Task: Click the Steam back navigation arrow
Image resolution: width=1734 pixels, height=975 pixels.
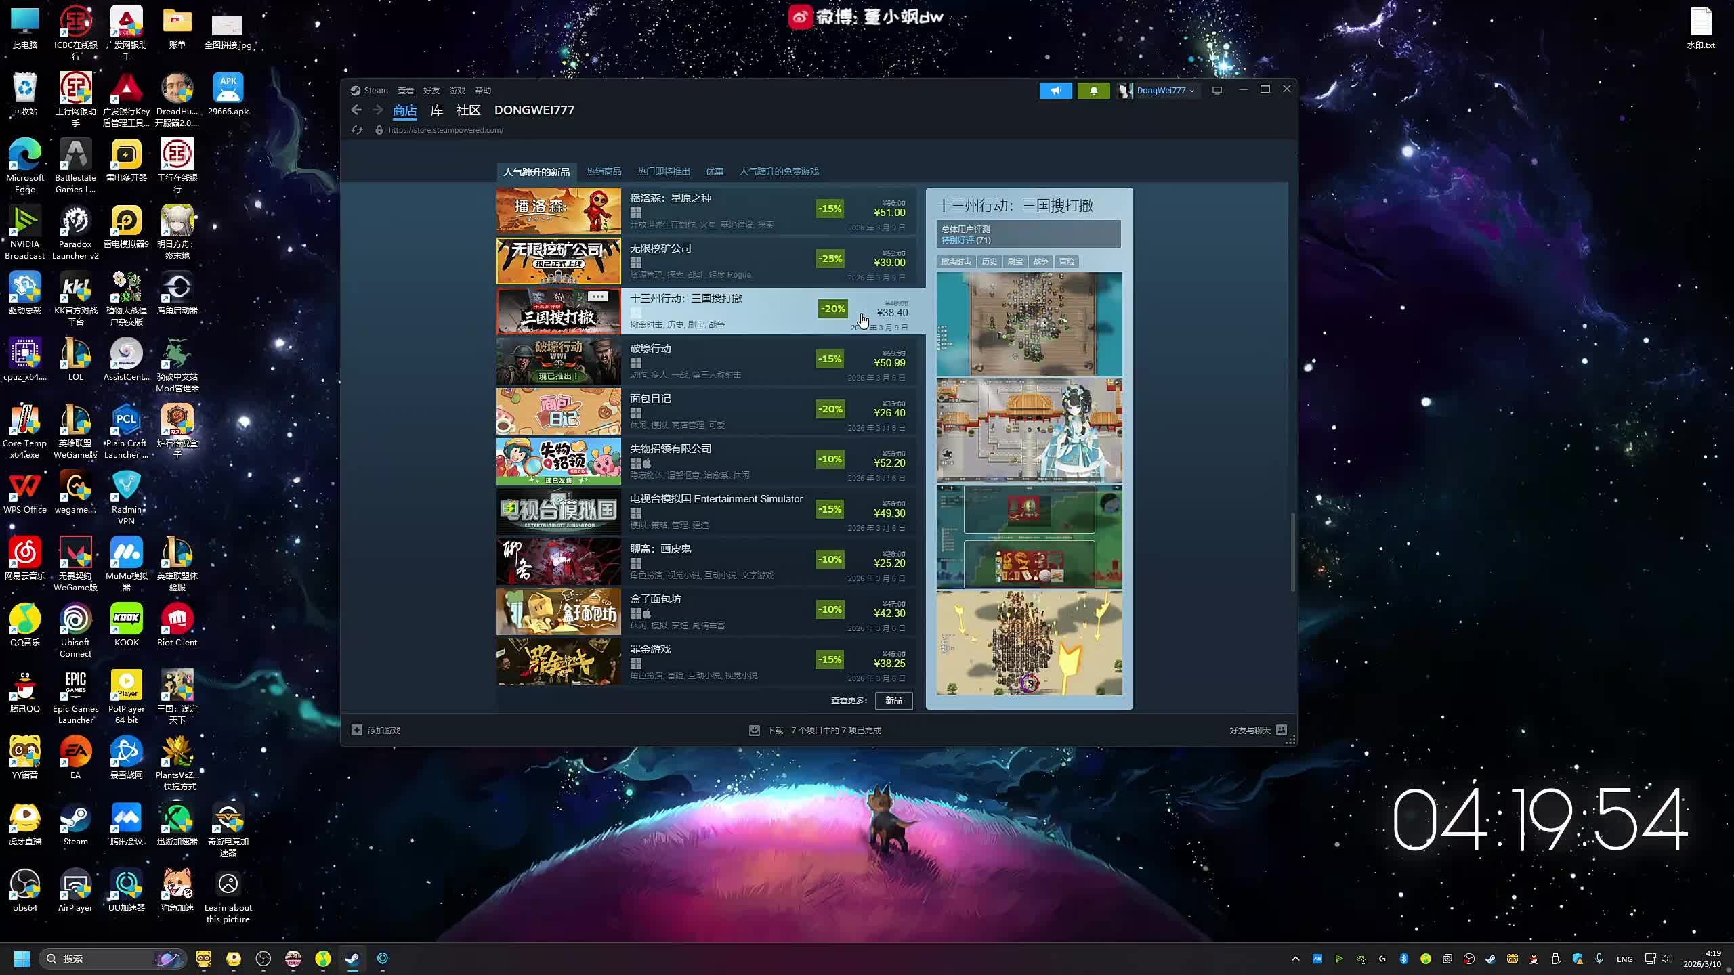Action: point(356,110)
